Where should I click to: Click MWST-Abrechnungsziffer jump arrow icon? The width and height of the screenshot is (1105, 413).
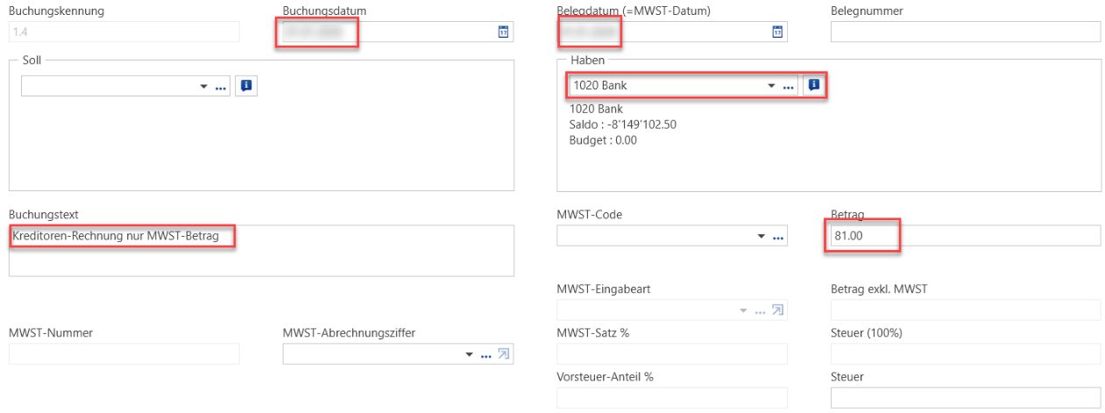pyautogui.click(x=503, y=354)
